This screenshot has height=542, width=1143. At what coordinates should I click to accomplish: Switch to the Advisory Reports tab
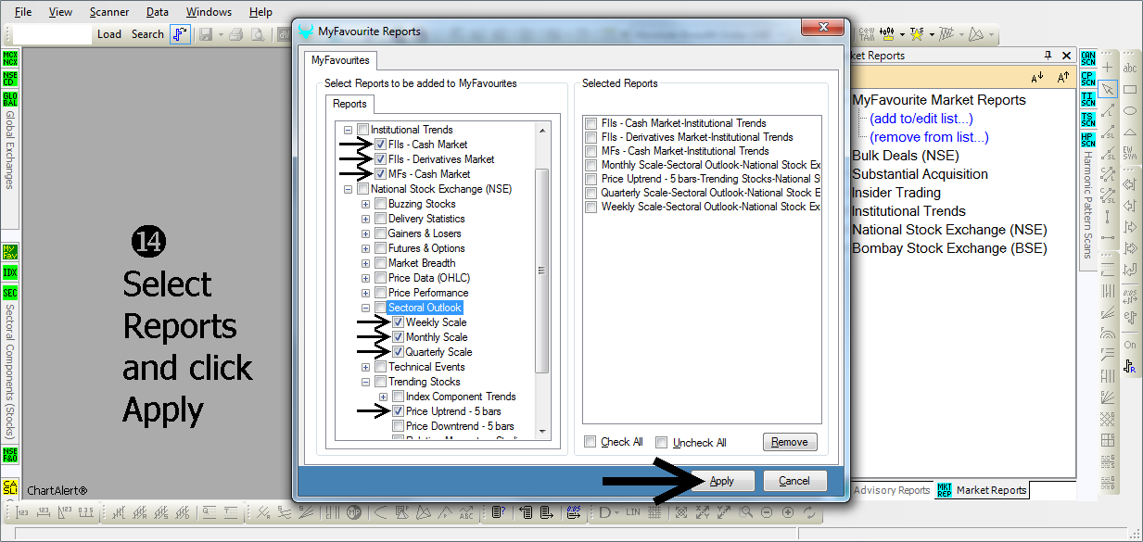[x=891, y=490]
